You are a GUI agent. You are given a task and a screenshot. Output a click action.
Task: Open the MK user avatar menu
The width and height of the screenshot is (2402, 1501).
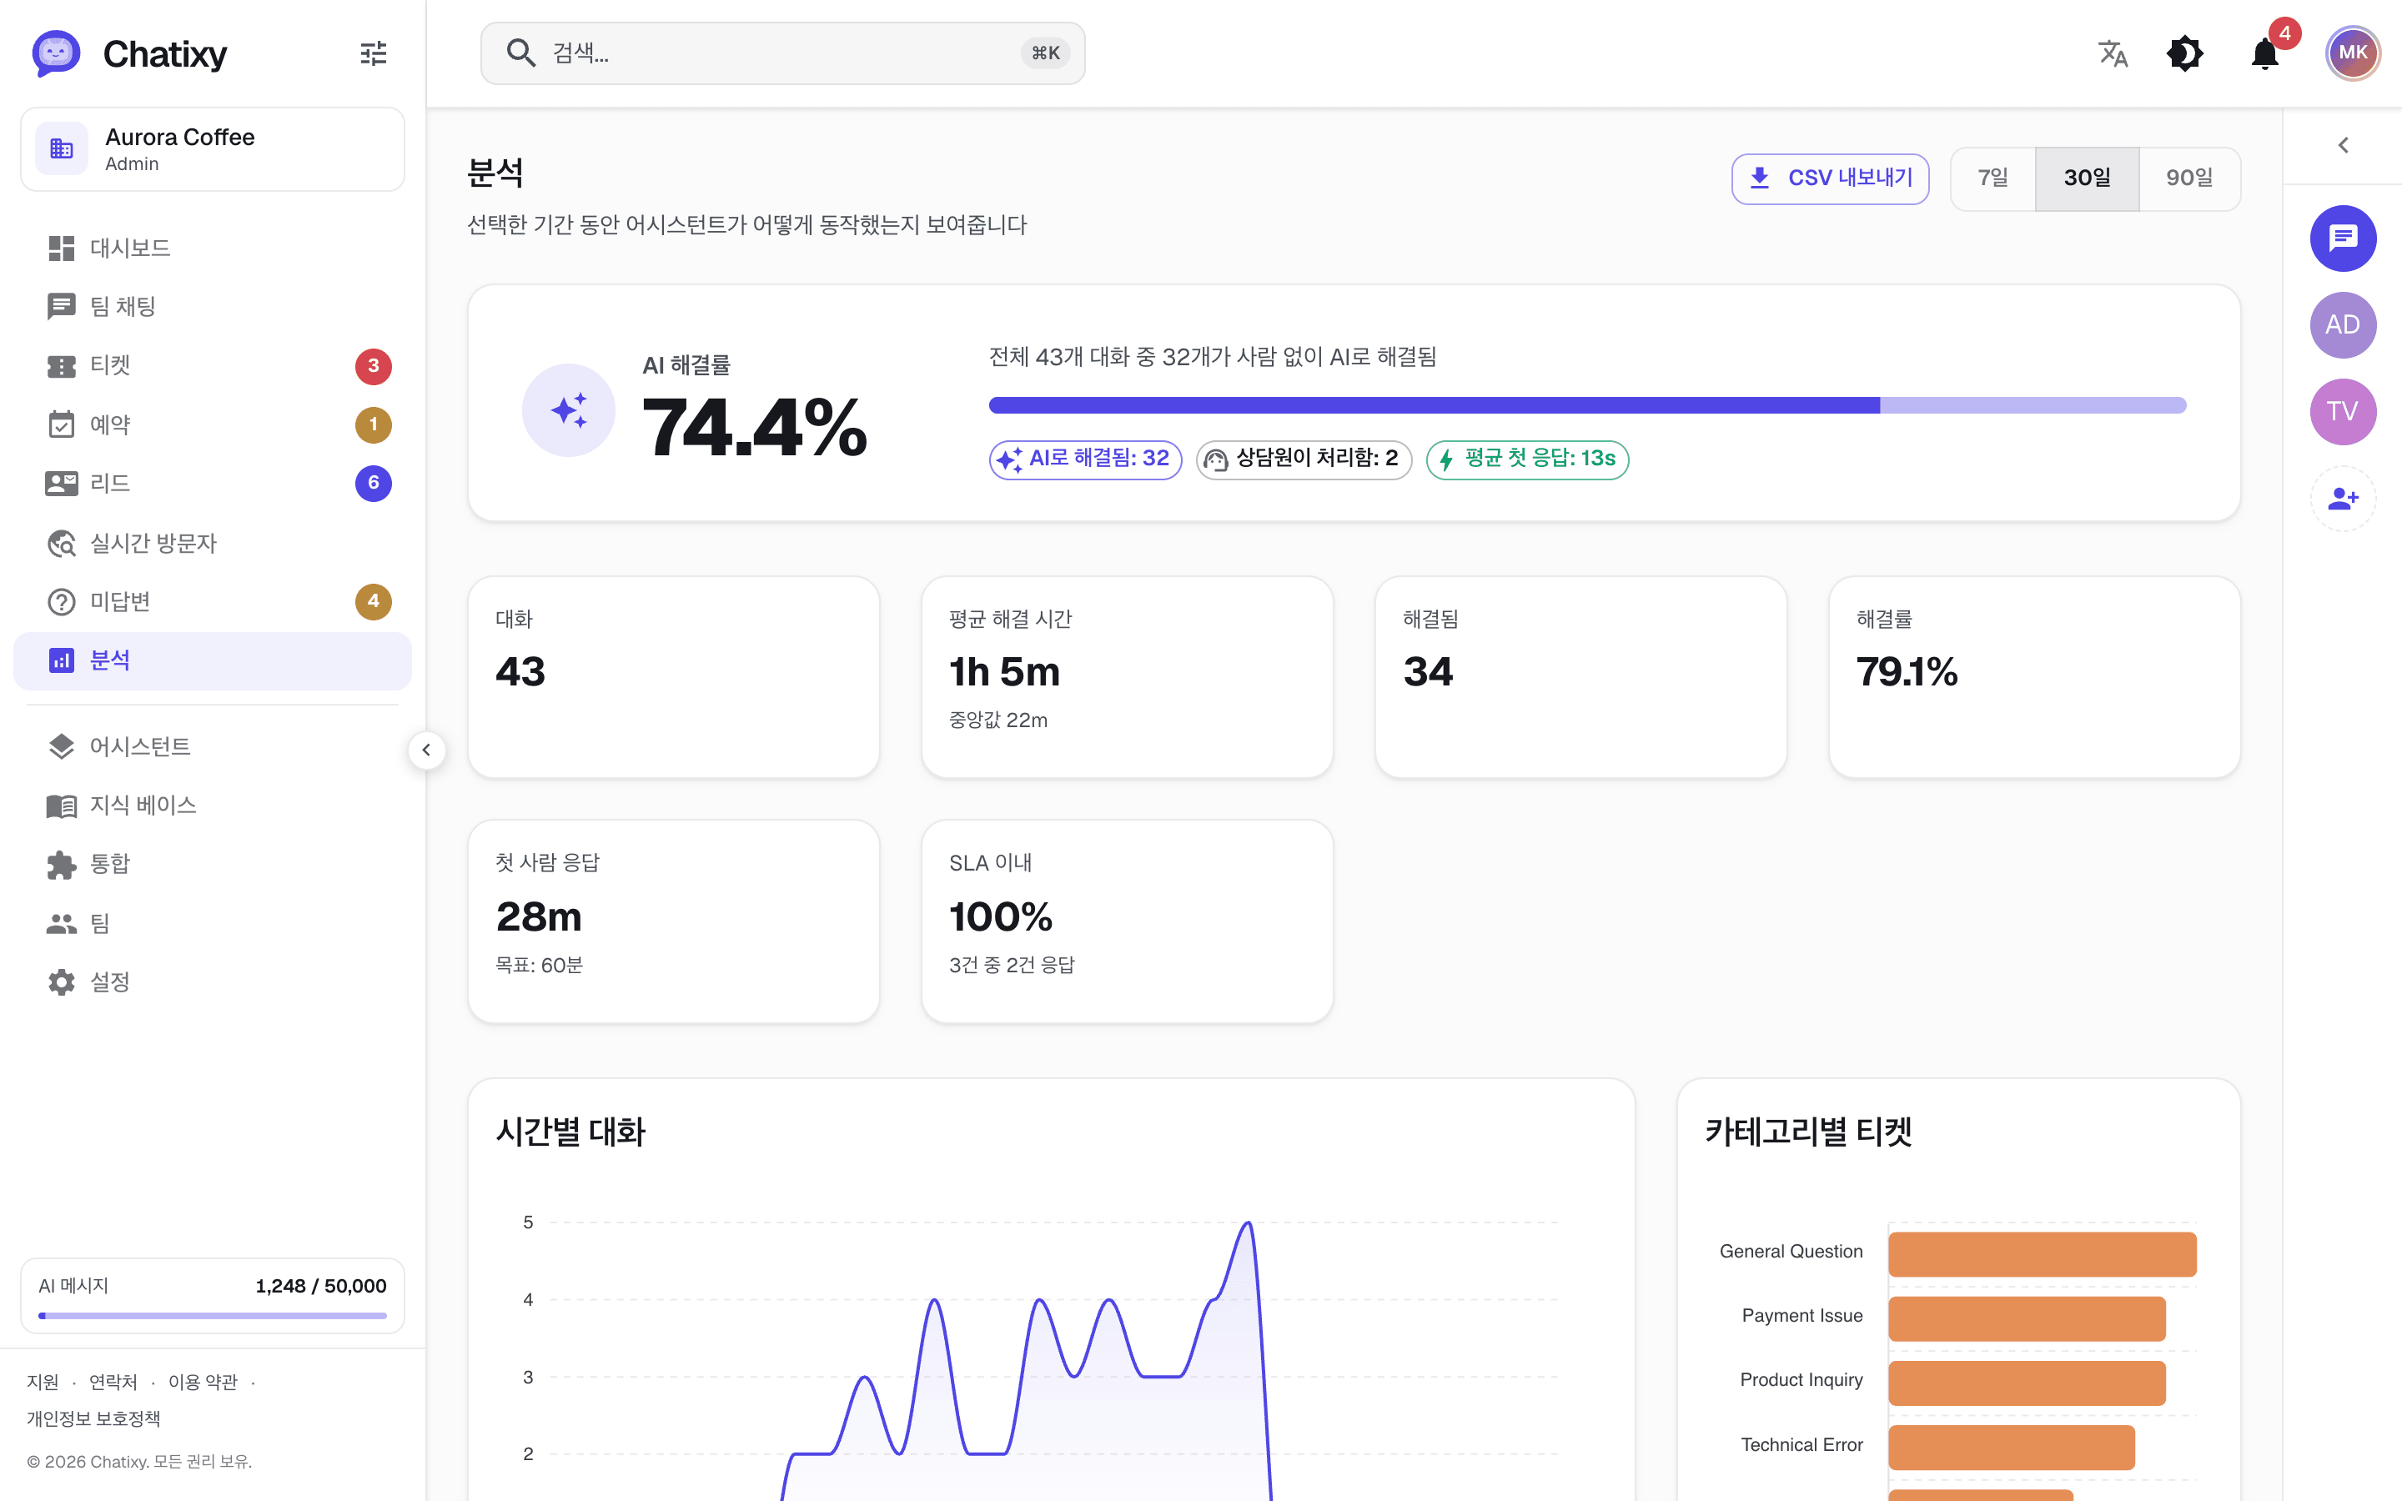click(2352, 53)
